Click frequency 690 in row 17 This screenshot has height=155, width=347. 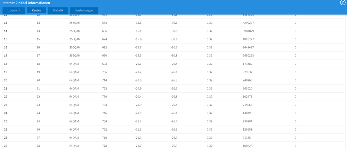(x=104, y=56)
